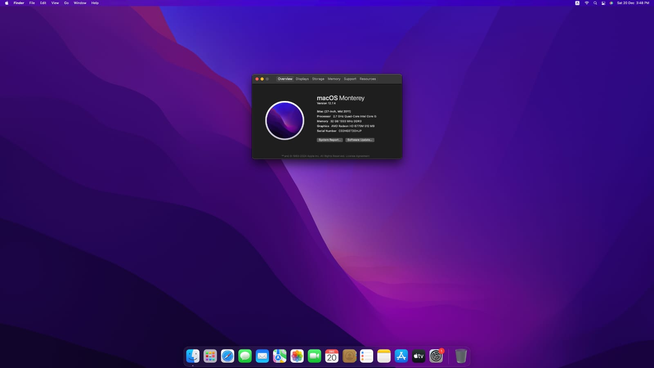Show the Resources tab
This screenshot has height=368, width=654.
(367, 79)
